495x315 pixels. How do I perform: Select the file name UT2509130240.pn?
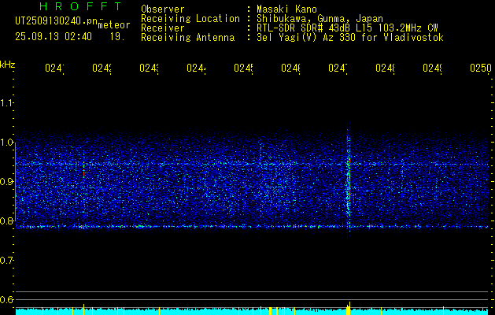pos(57,21)
